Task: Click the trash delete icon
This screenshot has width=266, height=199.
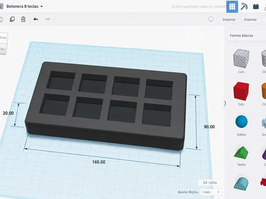Action: pyautogui.click(x=23, y=19)
